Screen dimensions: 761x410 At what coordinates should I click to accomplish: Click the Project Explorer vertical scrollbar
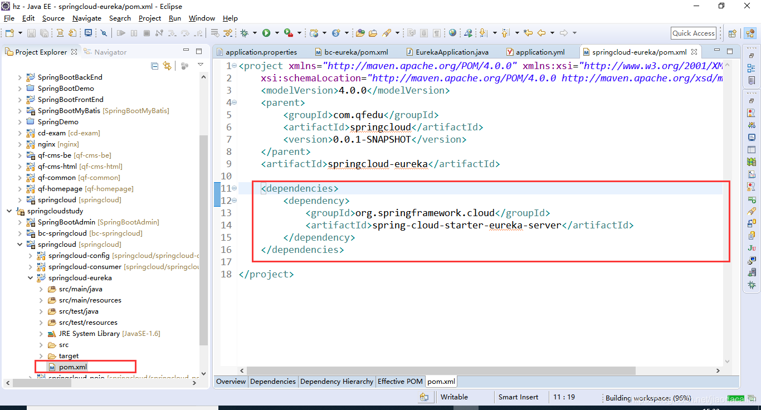[x=203, y=240]
